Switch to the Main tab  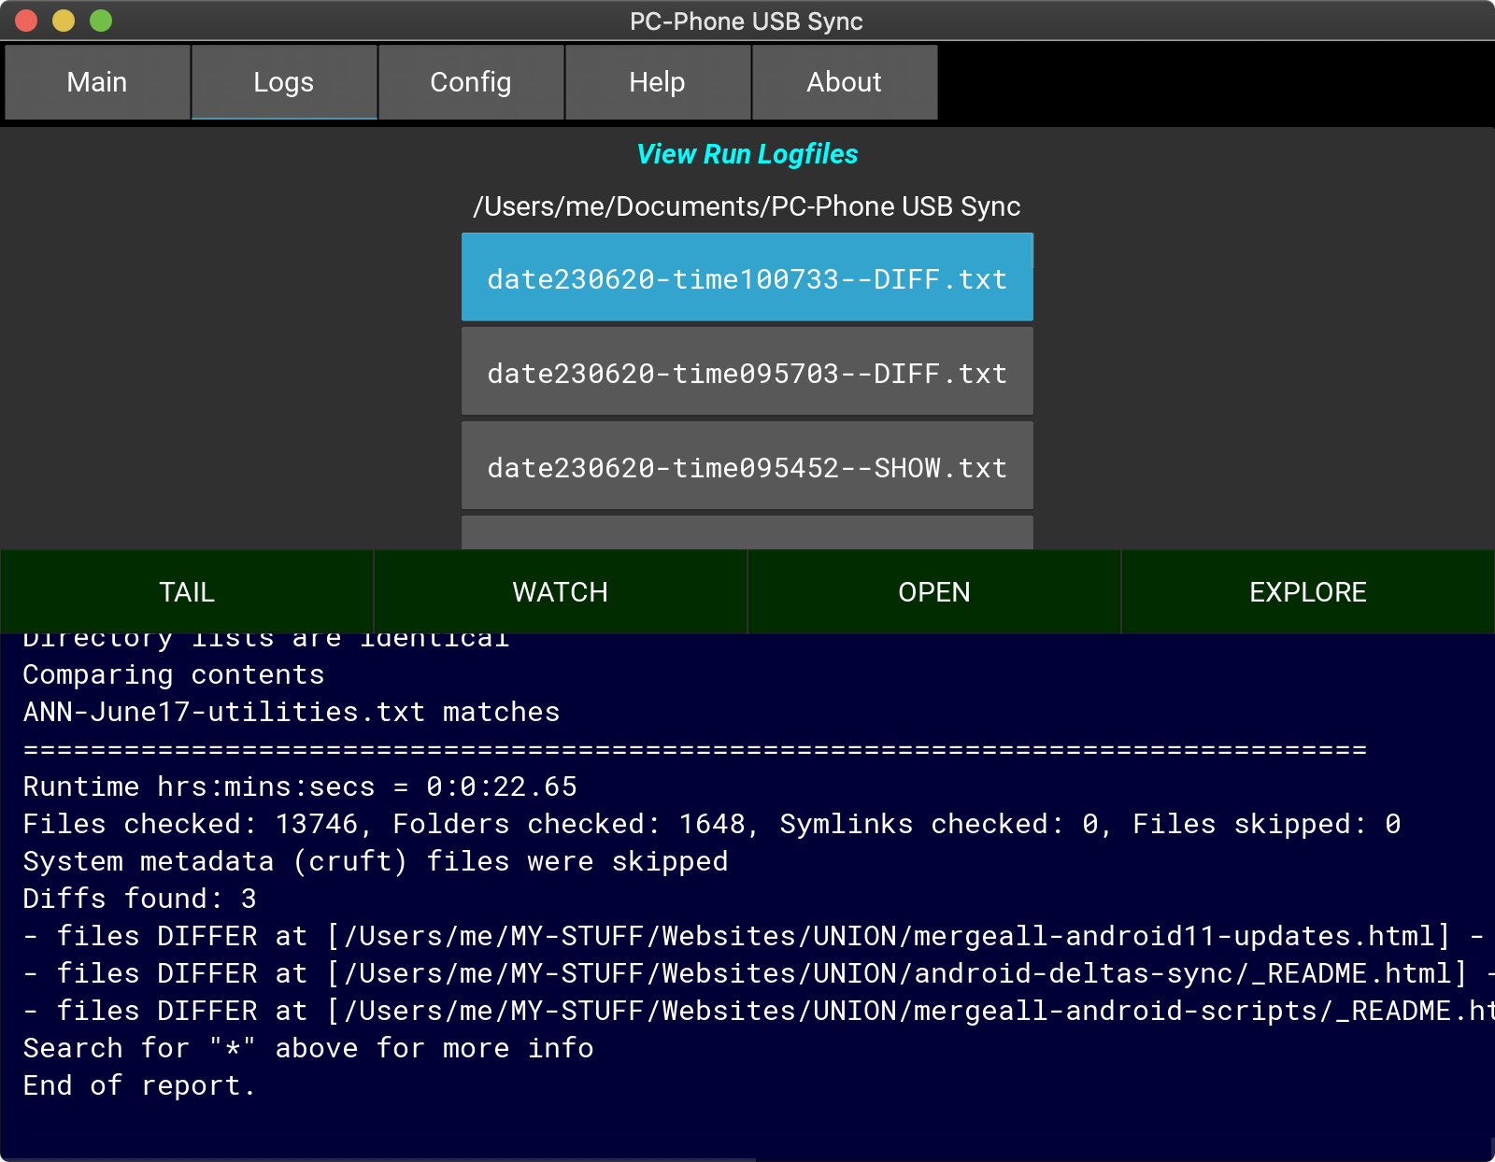click(x=97, y=82)
